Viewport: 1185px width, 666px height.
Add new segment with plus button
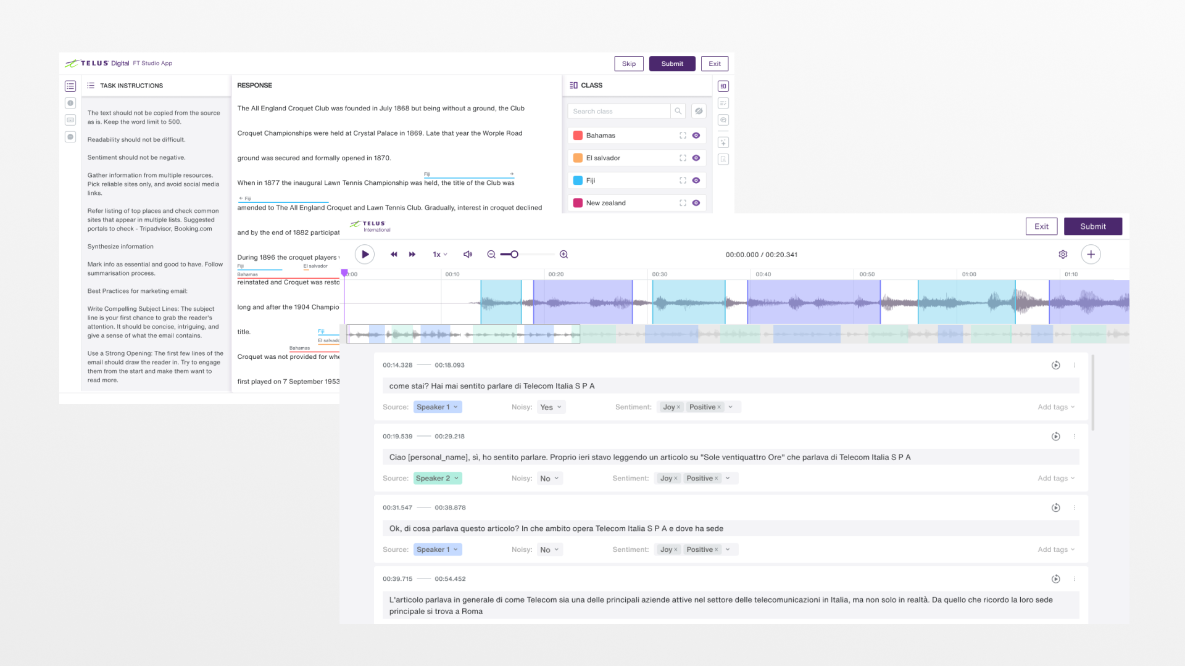tap(1091, 254)
